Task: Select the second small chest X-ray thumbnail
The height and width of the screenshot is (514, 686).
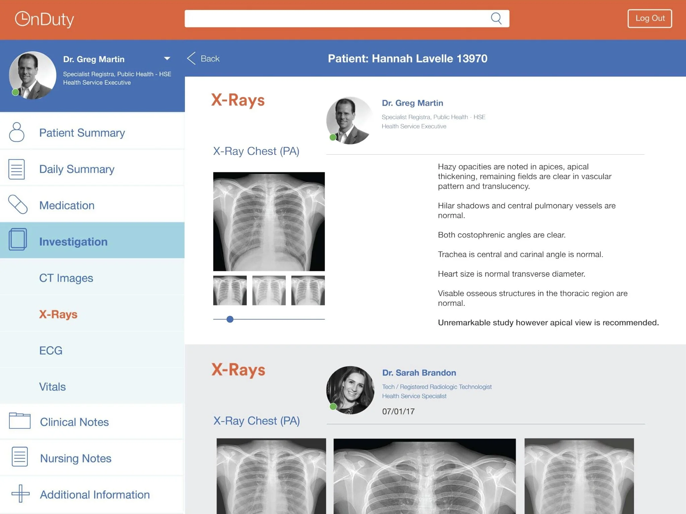Action: (x=269, y=290)
